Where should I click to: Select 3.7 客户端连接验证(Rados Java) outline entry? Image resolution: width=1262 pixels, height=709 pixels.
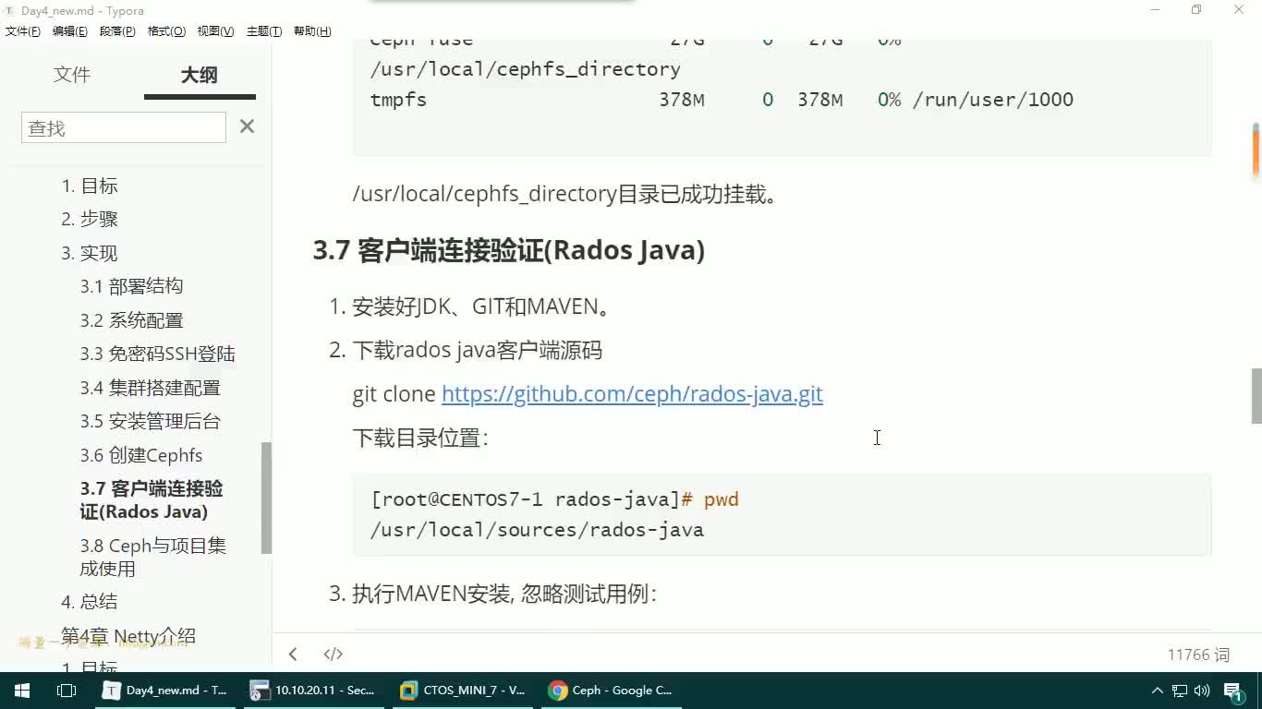(x=152, y=499)
